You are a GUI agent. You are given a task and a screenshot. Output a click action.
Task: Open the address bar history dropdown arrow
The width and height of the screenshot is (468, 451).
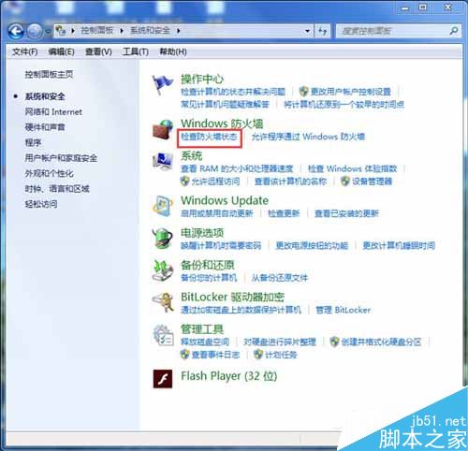(307, 31)
